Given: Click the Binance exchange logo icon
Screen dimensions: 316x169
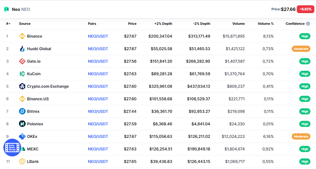Looking at the screenshot, I should point(22,36).
